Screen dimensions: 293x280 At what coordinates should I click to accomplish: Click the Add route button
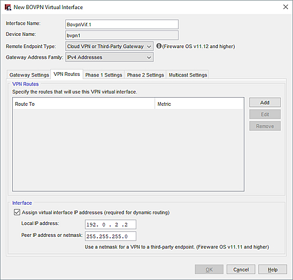point(265,103)
